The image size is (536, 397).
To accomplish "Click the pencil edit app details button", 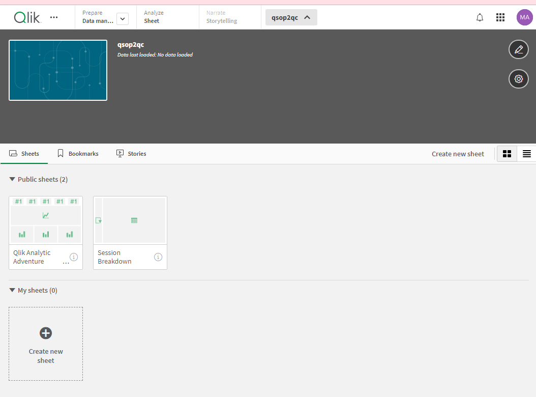I will point(519,50).
